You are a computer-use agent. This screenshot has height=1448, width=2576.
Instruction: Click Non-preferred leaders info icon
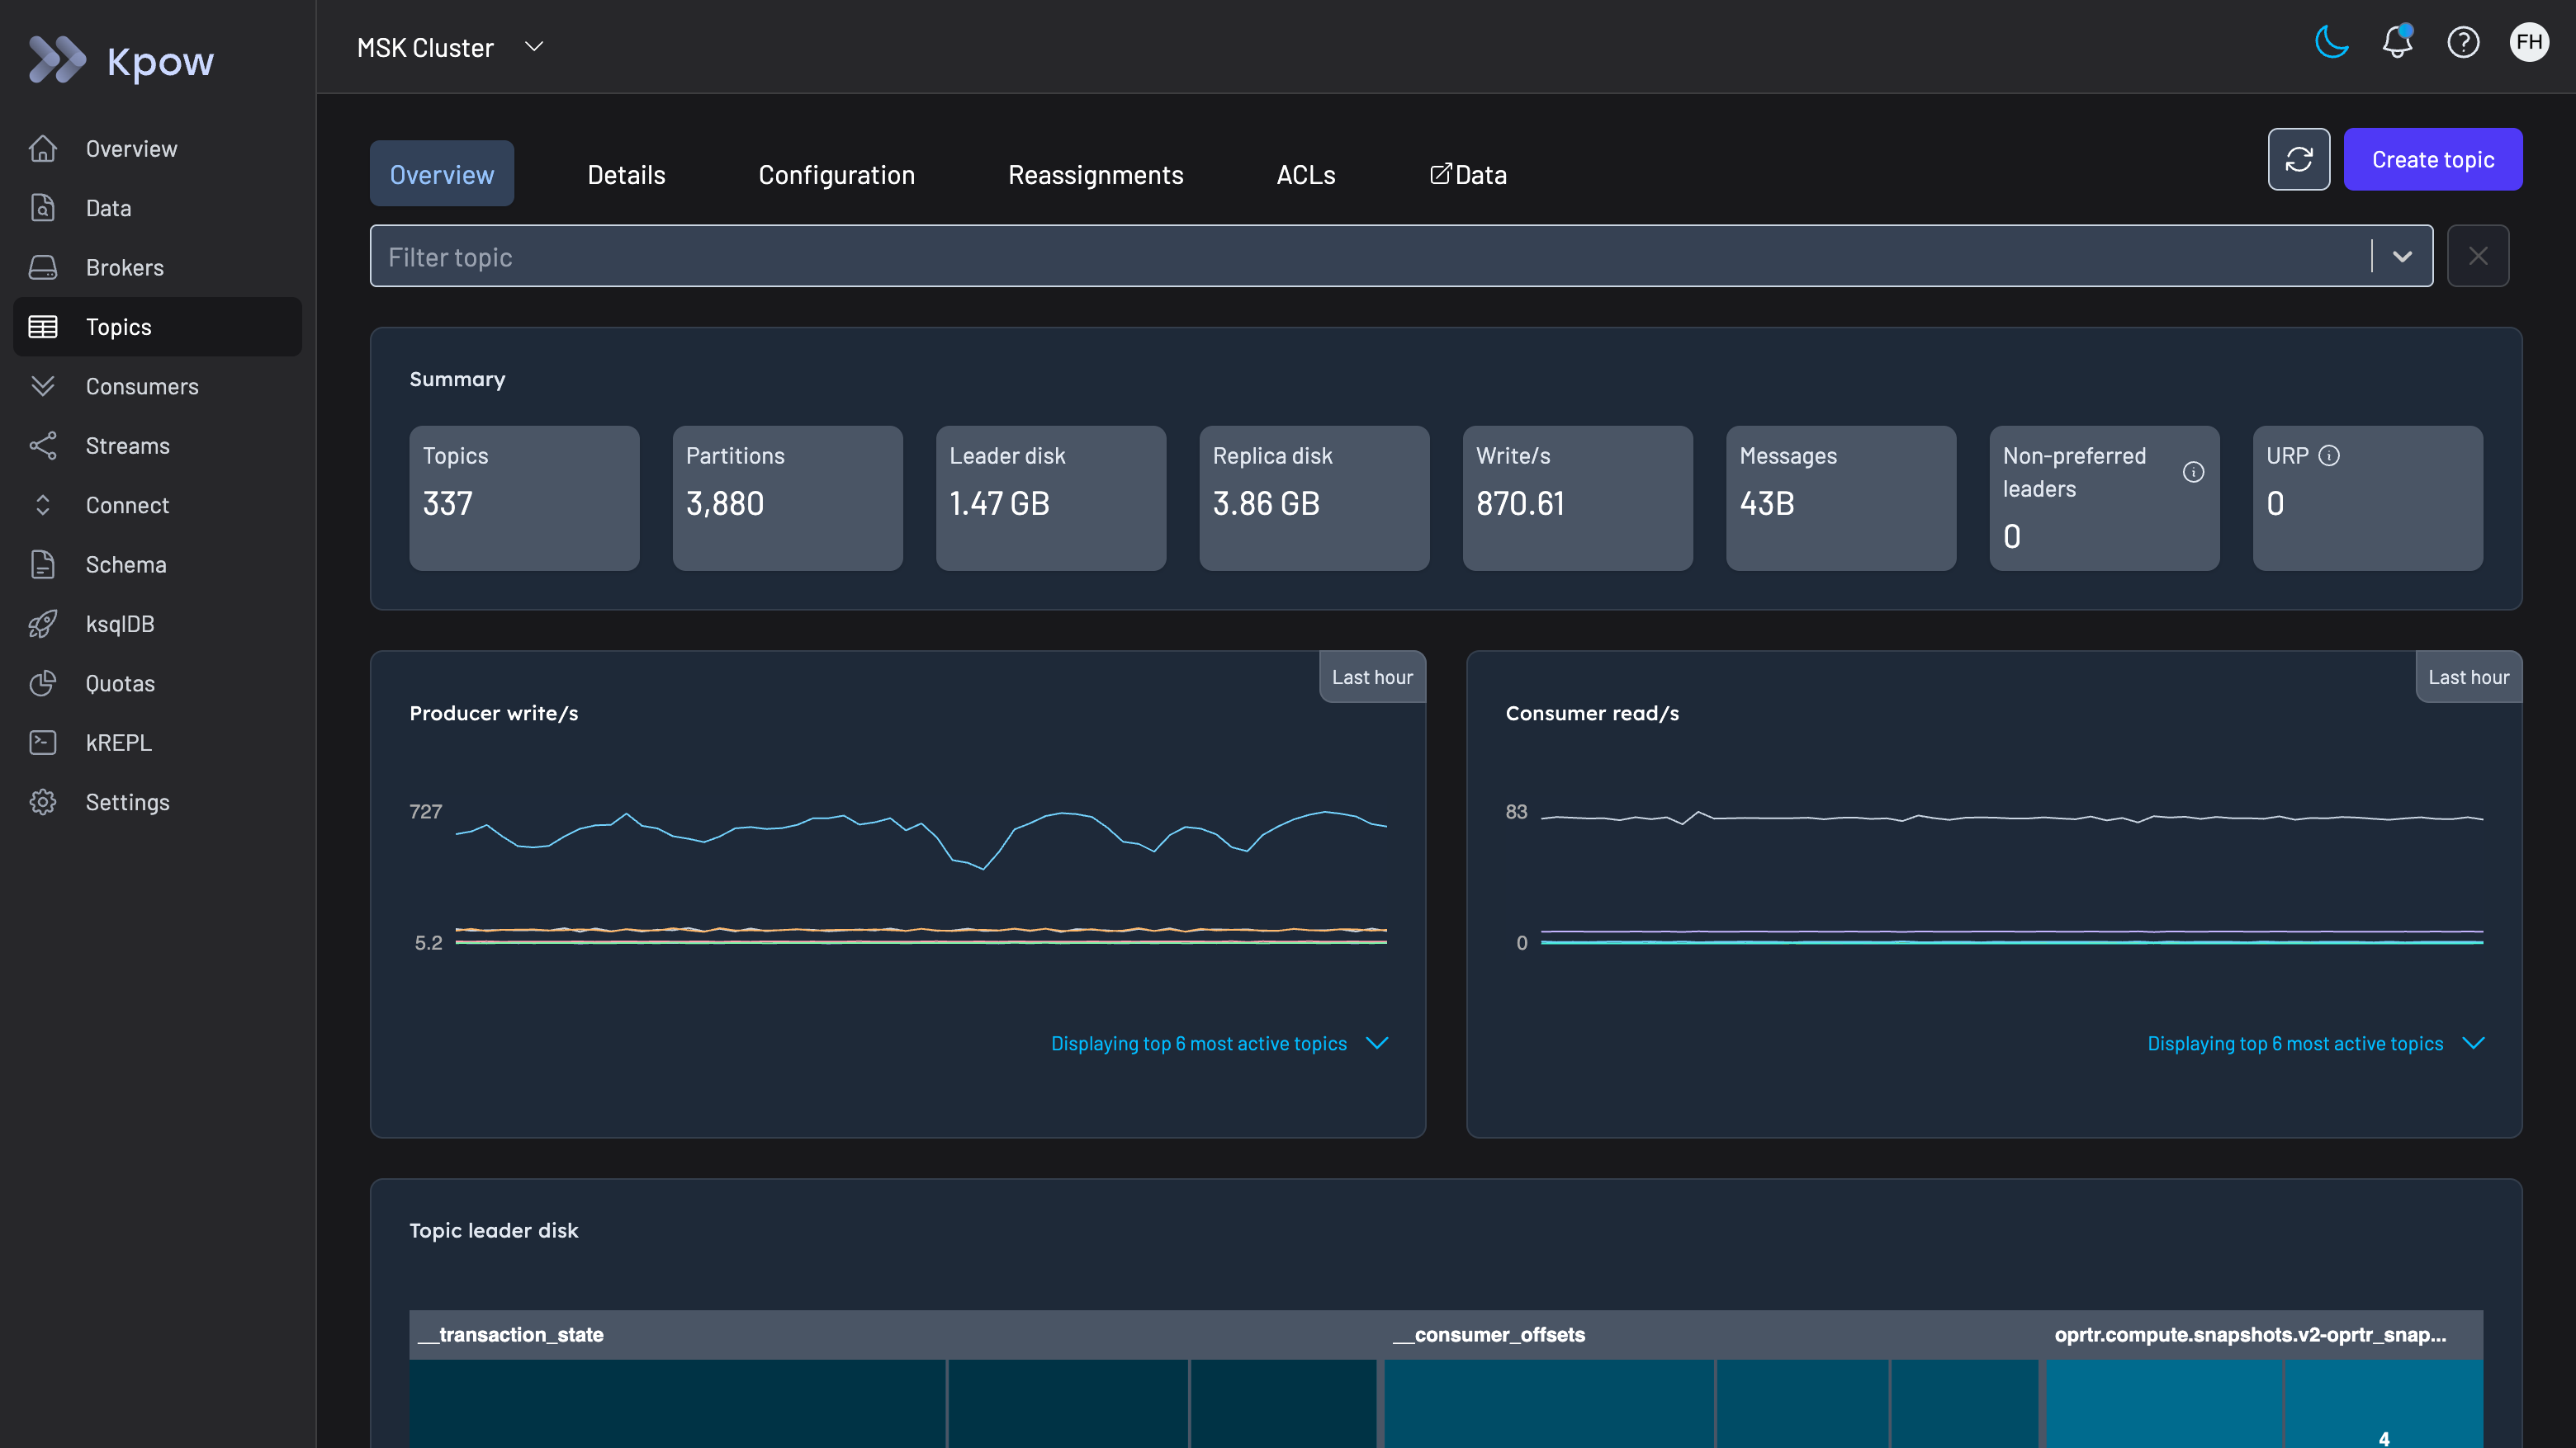(x=2193, y=473)
